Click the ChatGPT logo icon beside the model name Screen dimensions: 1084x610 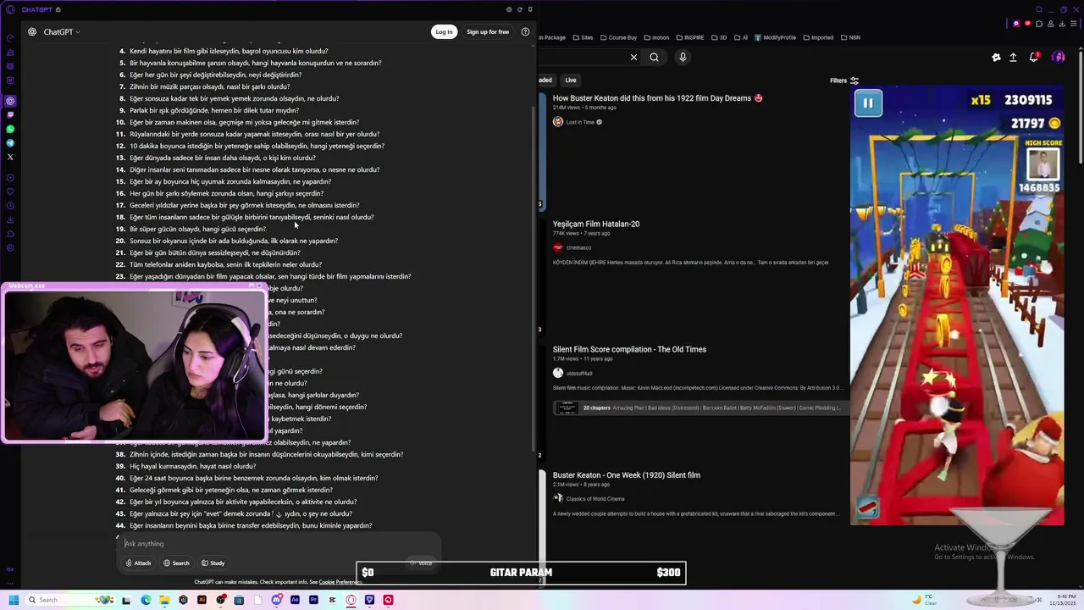pos(32,32)
